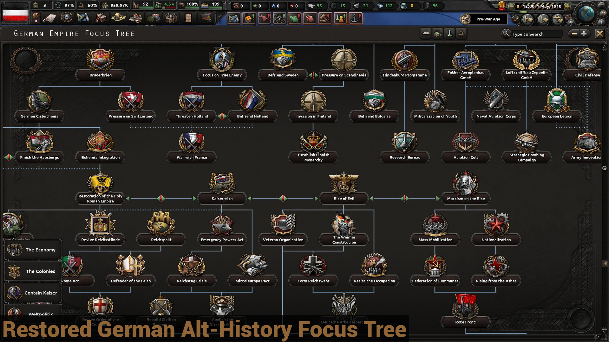This screenshot has width=609, height=342.
Task: Click the medical supply crates icon
Action: pos(154,18)
